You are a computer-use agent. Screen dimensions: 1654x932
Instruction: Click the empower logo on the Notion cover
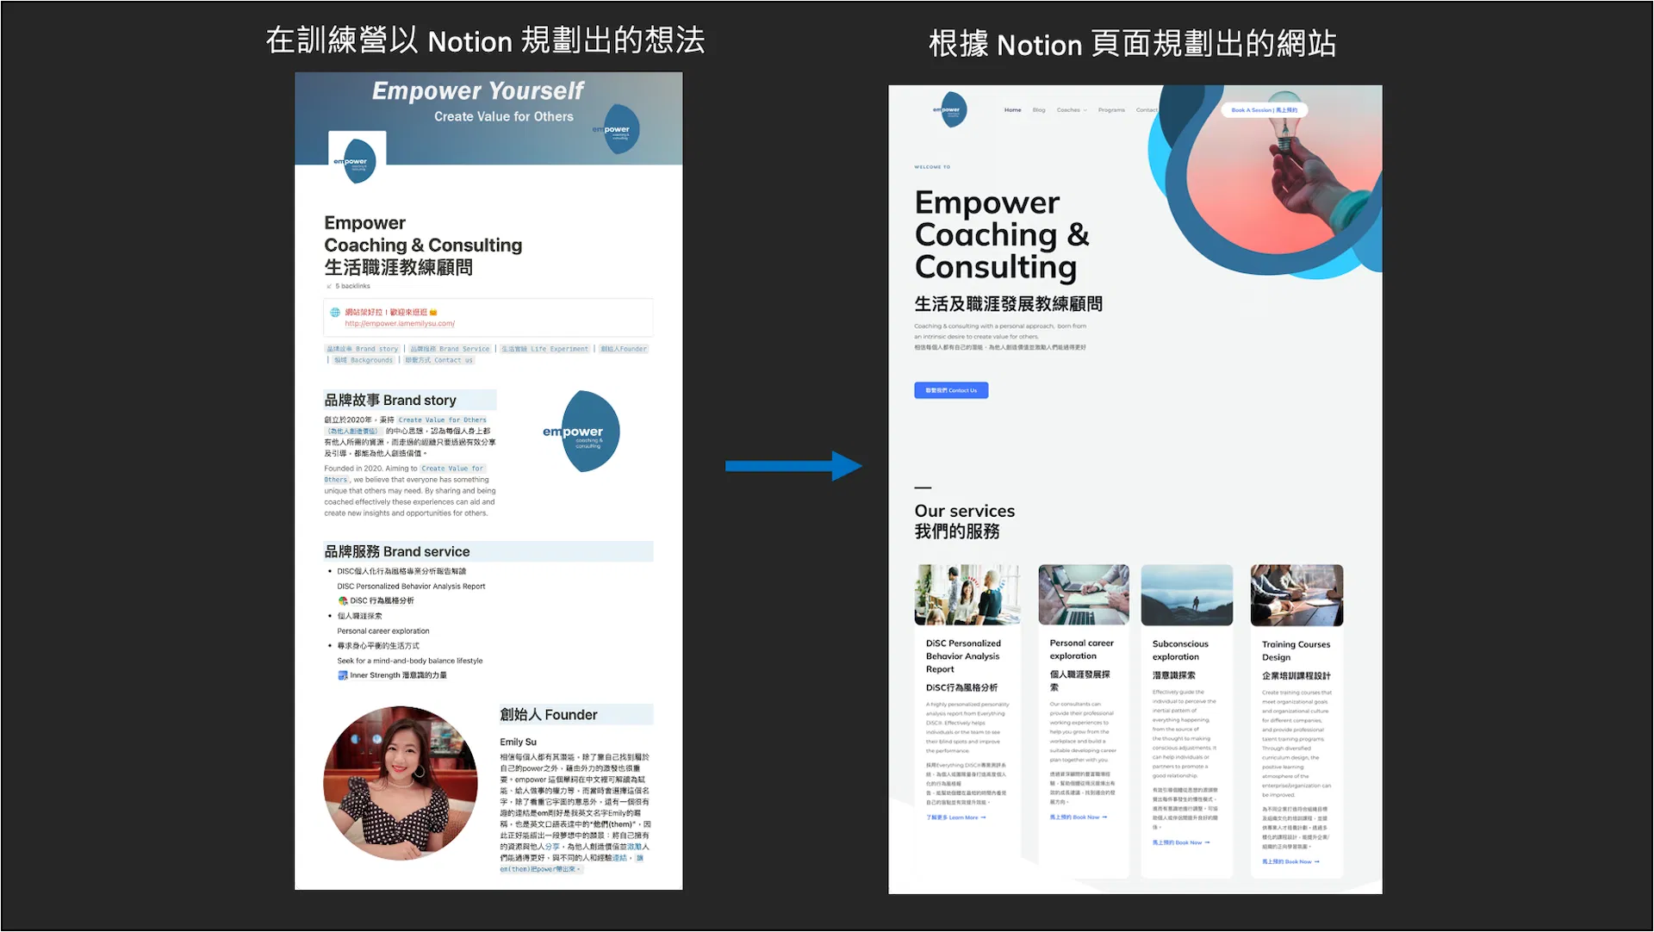click(x=618, y=129)
